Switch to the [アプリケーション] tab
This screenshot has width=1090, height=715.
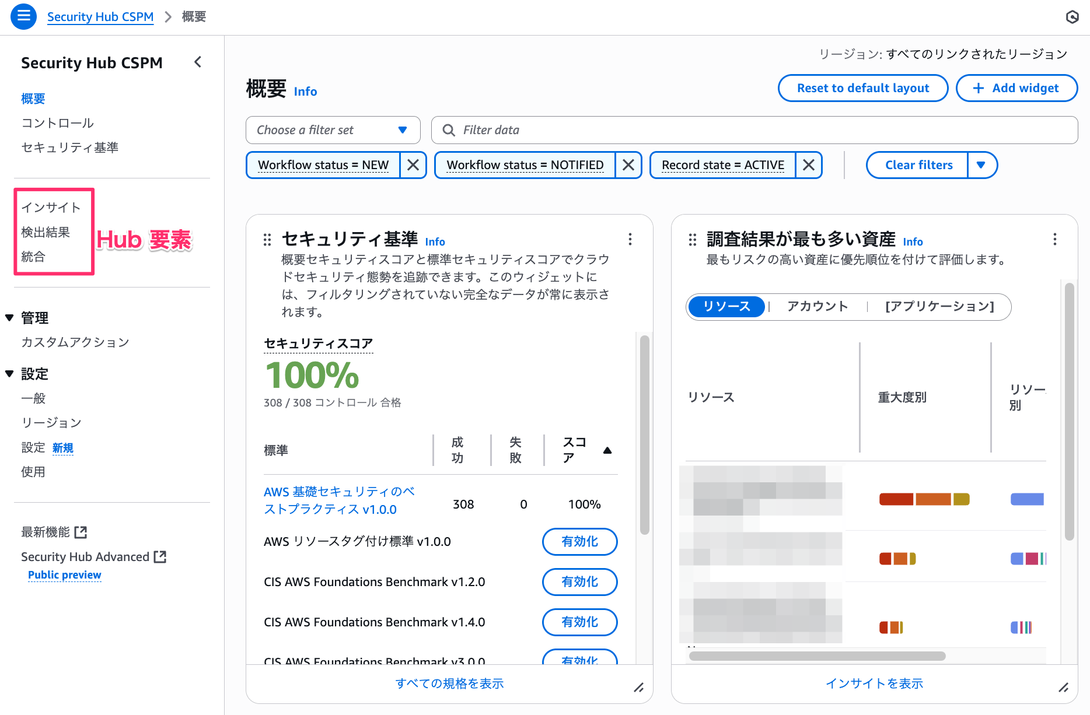(x=939, y=307)
